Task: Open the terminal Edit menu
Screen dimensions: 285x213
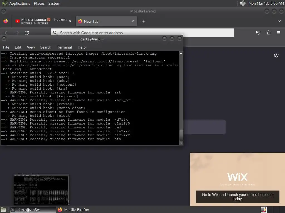Action: coord(18,47)
